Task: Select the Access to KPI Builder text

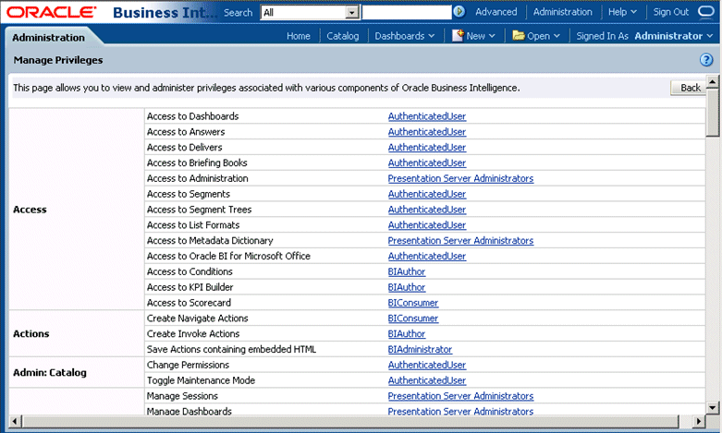Action: point(190,287)
